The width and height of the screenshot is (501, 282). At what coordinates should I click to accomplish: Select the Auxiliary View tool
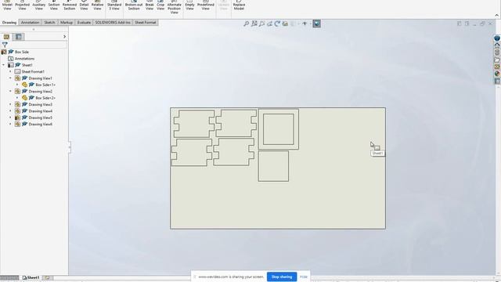tap(38, 5)
